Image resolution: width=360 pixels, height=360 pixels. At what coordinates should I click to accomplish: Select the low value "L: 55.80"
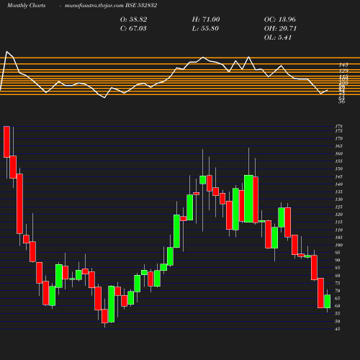[205, 29]
